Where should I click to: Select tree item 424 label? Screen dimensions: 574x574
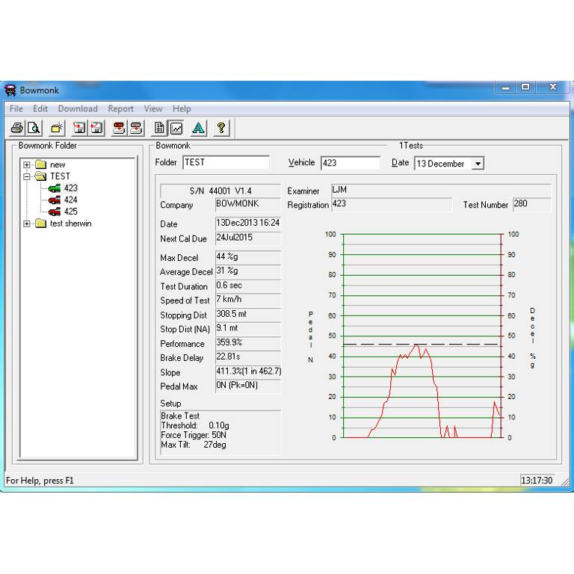[x=71, y=200]
